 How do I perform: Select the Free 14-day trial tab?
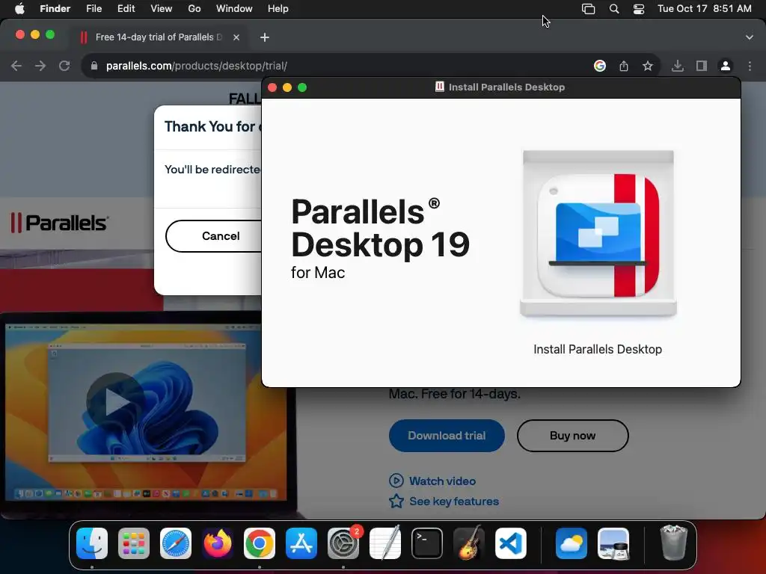tap(159, 37)
